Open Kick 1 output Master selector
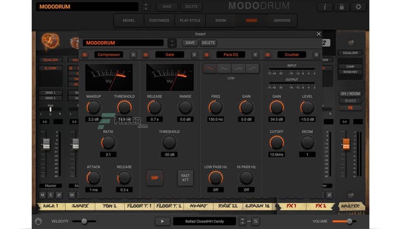The image size is (396, 229). point(51,185)
